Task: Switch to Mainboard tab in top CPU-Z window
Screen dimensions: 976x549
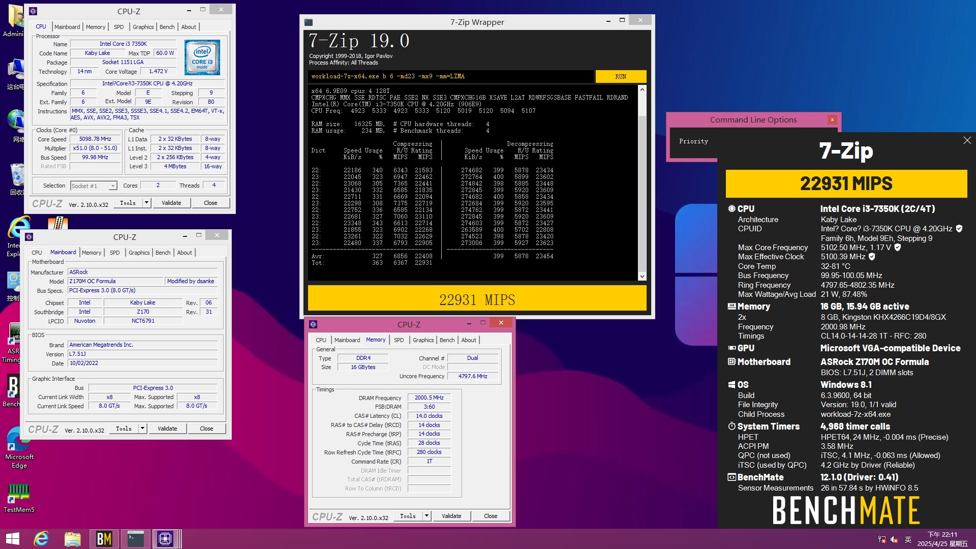Action: (67, 27)
